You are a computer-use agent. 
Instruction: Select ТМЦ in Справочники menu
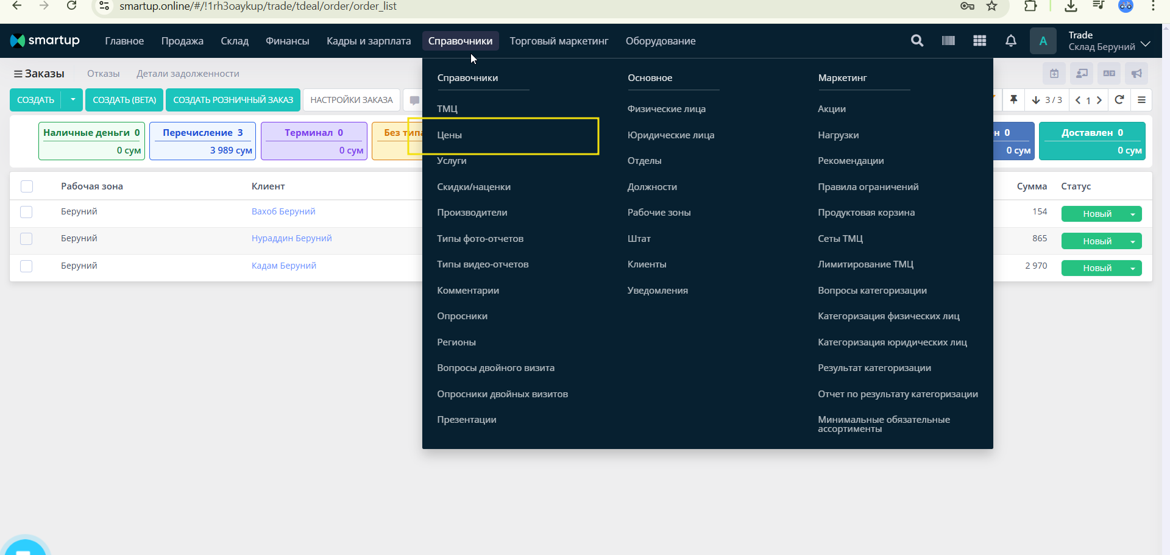pos(447,109)
